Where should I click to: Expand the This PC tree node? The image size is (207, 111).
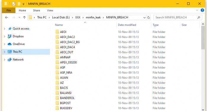pyautogui.click(x=4, y=52)
